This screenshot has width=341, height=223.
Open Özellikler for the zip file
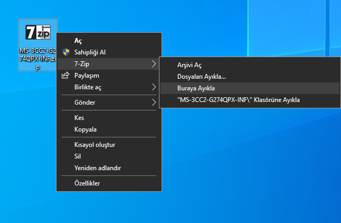click(x=109, y=183)
